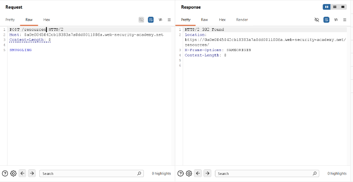Click the Request panel title
Image resolution: width=353 pixels, height=182 pixels.
coord(14,7)
